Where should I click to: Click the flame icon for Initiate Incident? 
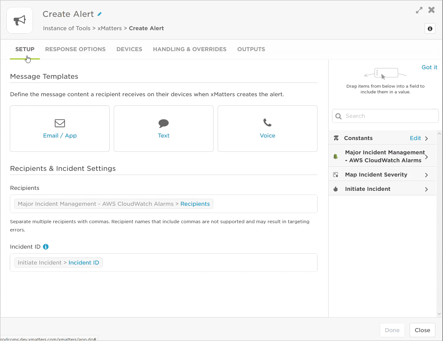336,189
